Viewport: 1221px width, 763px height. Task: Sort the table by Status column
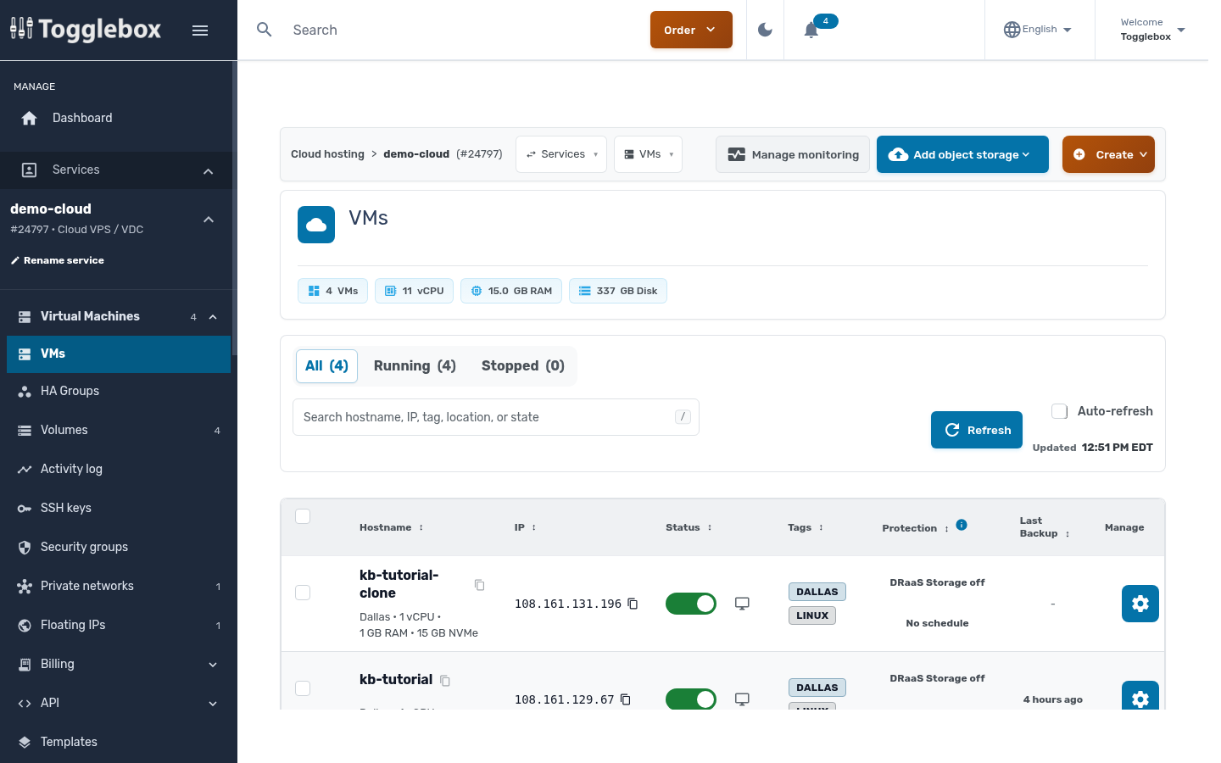tap(689, 527)
